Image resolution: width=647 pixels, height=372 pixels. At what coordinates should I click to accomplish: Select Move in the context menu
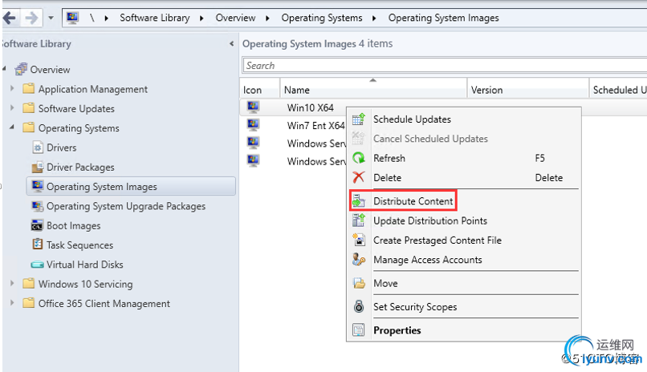click(x=385, y=284)
